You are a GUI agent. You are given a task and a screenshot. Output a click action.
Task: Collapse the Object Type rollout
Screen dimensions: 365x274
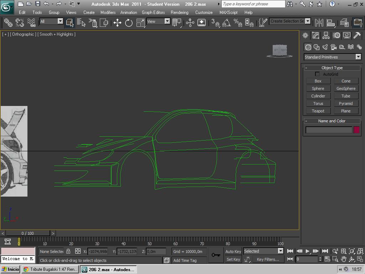point(332,68)
